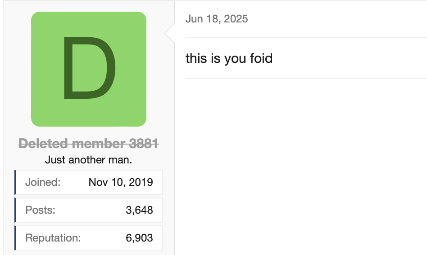
Task: Click the "Joined:" label
Action: pos(43,182)
